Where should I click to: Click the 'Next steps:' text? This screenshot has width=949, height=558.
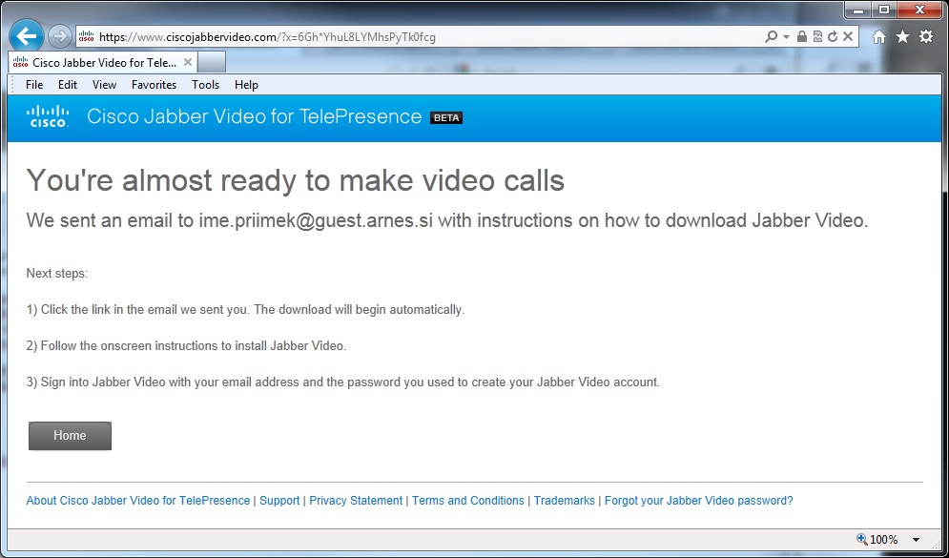click(x=57, y=274)
